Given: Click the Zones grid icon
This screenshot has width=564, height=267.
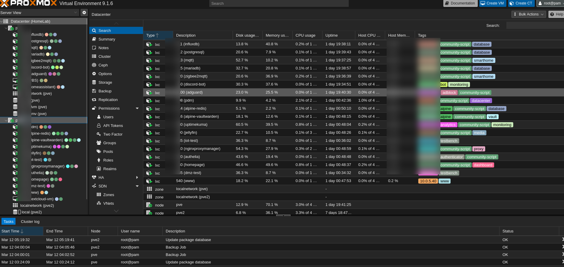Looking at the screenshot, I should click(99, 195).
